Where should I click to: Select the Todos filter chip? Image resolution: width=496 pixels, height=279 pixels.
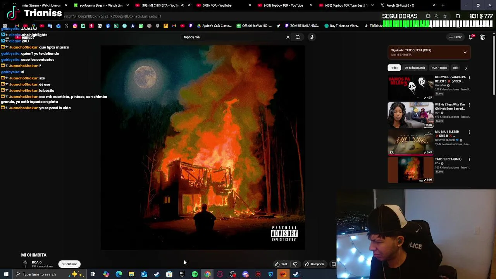tap(394, 68)
